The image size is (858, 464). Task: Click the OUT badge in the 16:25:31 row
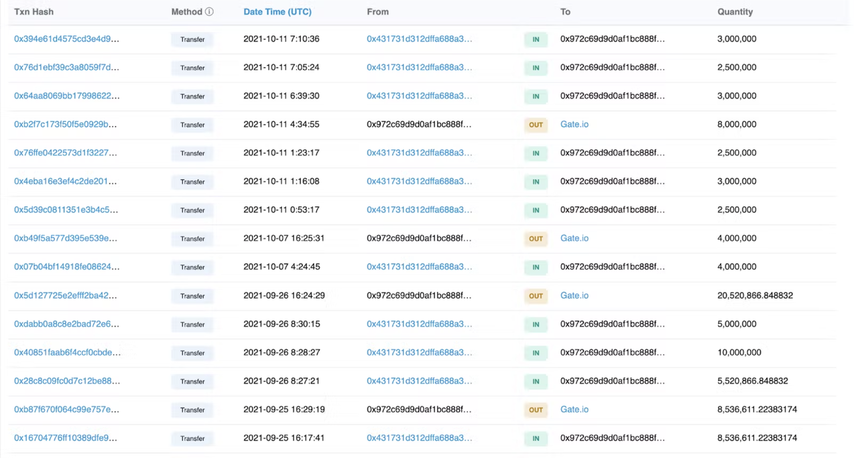point(536,238)
